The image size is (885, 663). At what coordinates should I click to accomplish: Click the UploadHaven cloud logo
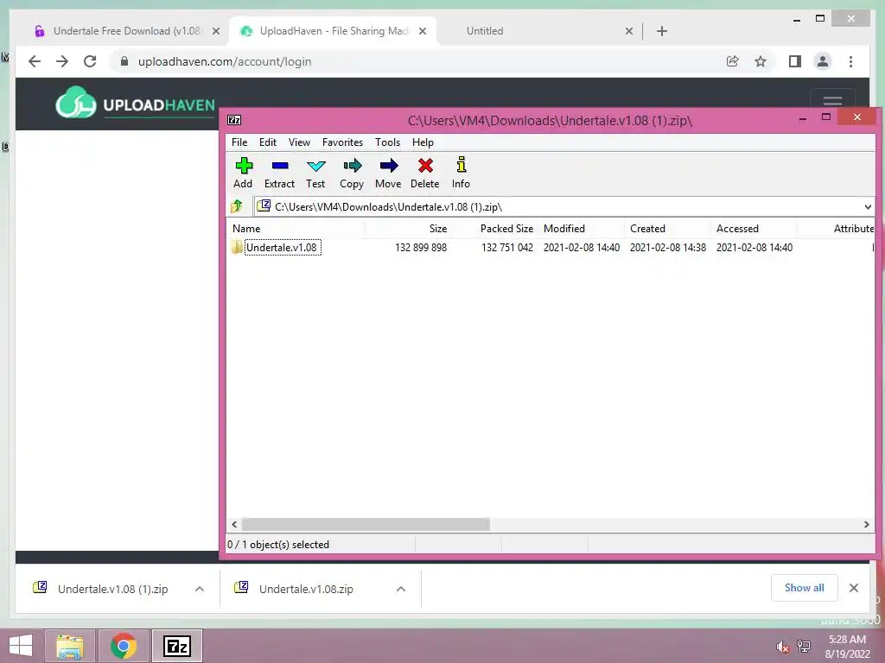pyautogui.click(x=76, y=102)
